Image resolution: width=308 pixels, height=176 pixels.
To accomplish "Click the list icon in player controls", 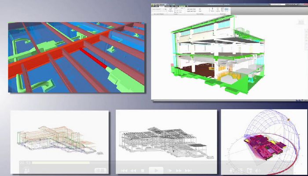I will 241,171.
